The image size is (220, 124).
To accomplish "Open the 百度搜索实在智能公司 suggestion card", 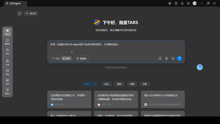I will coord(69,100).
